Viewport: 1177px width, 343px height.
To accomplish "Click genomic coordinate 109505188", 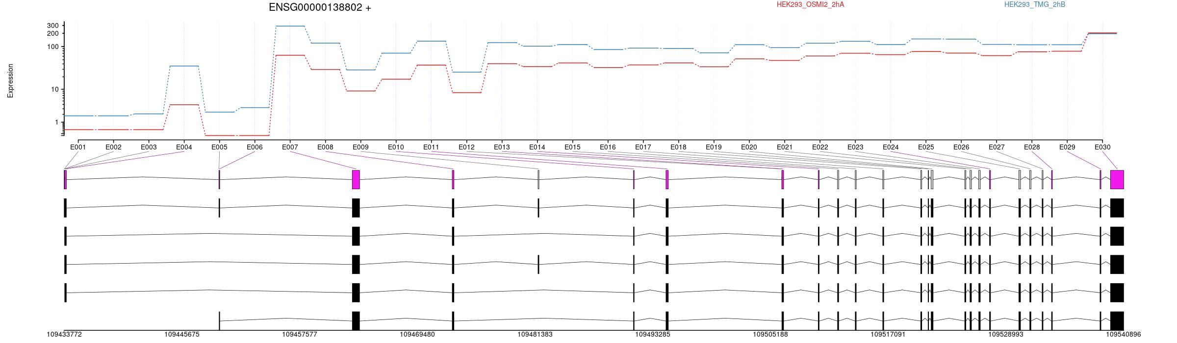I will pyautogui.click(x=770, y=335).
